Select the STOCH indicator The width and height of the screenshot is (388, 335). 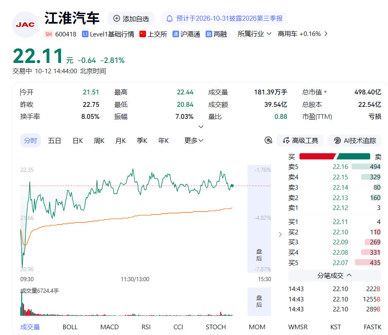coord(216,327)
